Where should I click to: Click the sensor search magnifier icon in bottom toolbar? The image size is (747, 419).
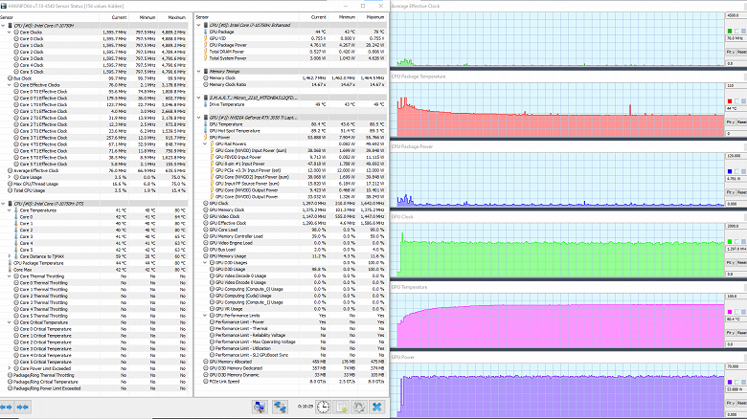pyautogui.click(x=260, y=408)
